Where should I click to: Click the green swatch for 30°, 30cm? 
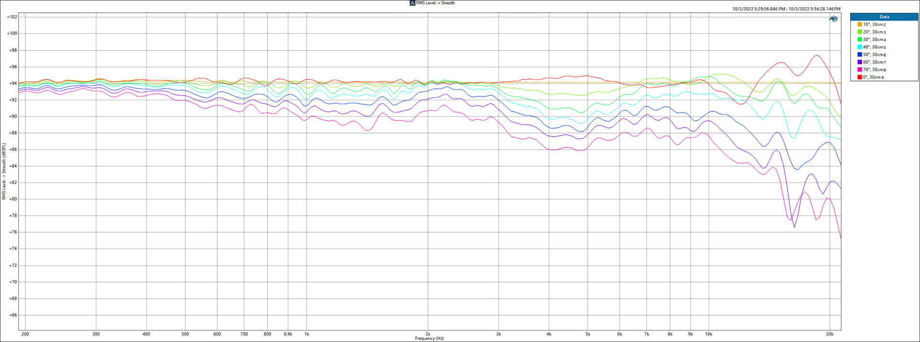860,40
